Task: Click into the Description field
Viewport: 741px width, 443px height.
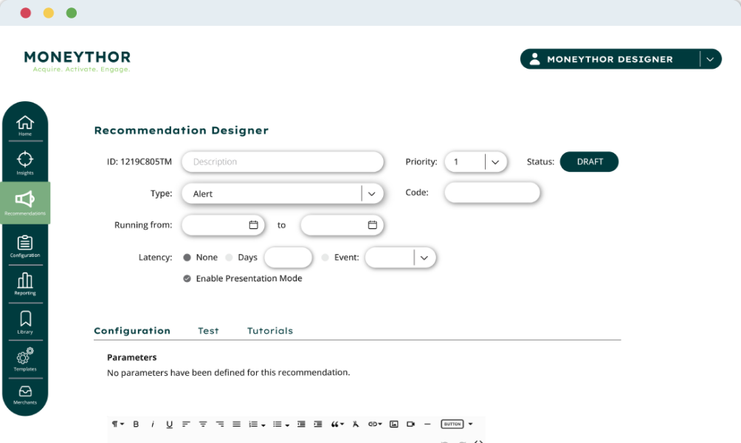Action: pyautogui.click(x=283, y=162)
